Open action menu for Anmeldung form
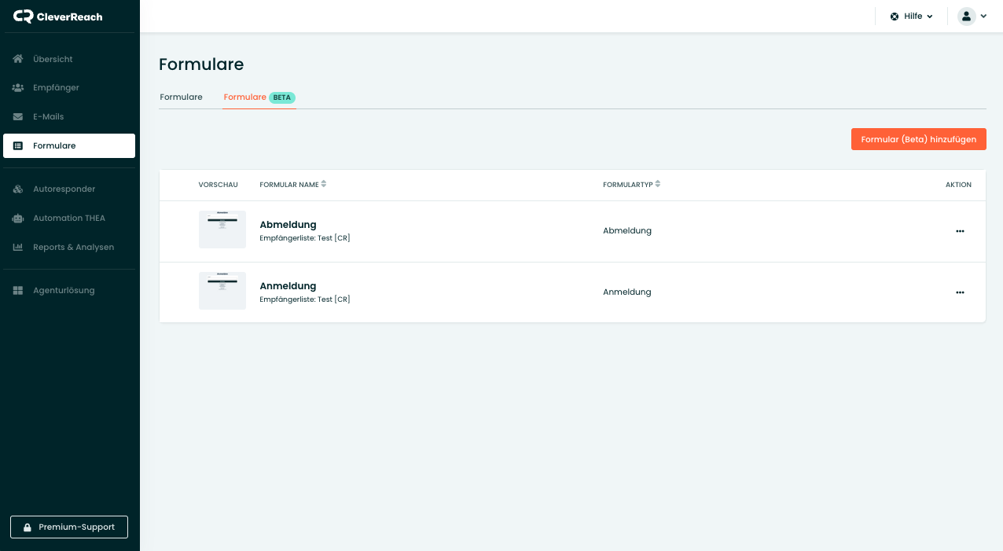Screen dimensions: 1003x551 click(x=960, y=292)
